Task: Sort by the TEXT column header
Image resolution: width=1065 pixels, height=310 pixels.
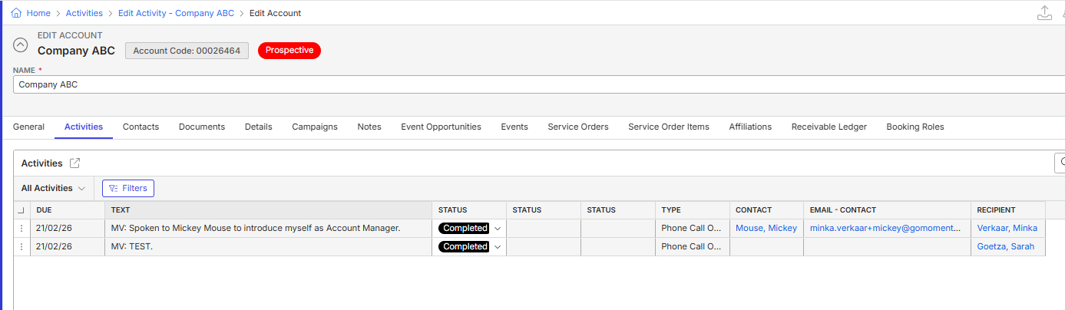Action: click(x=269, y=210)
